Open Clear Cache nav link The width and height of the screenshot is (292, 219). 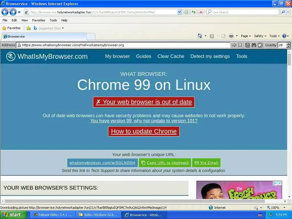(171, 56)
